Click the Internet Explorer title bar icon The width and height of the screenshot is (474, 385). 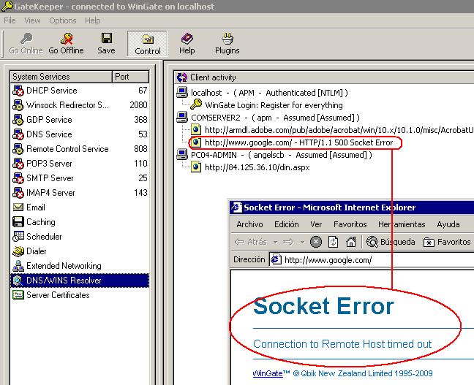pyautogui.click(x=236, y=207)
